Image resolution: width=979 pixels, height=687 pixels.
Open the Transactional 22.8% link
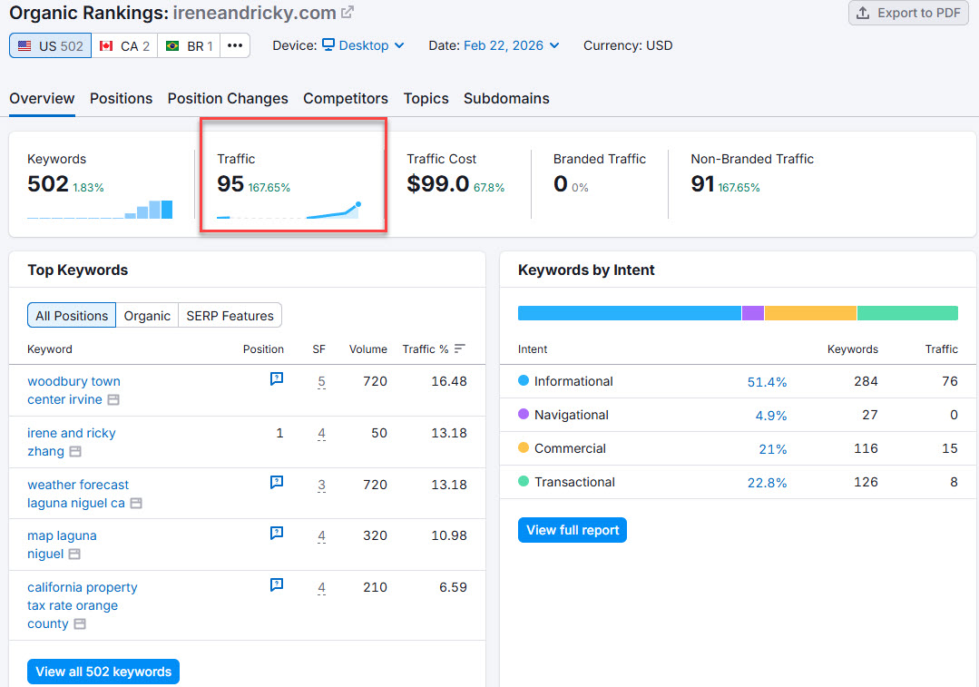pos(767,484)
